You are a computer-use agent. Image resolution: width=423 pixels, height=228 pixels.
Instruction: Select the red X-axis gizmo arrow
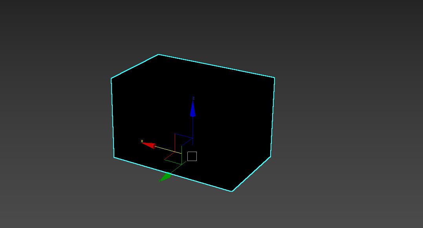click(x=148, y=145)
